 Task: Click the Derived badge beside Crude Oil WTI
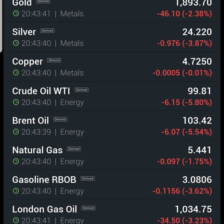click(81, 90)
